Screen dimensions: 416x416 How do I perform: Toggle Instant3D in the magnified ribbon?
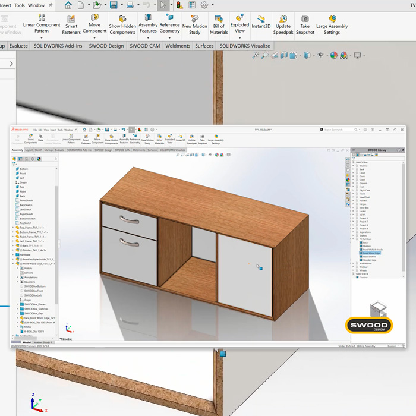(261, 23)
